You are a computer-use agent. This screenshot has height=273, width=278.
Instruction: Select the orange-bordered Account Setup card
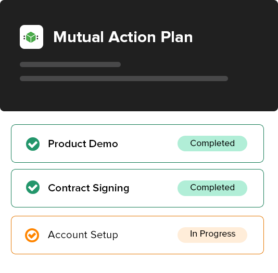(x=137, y=235)
